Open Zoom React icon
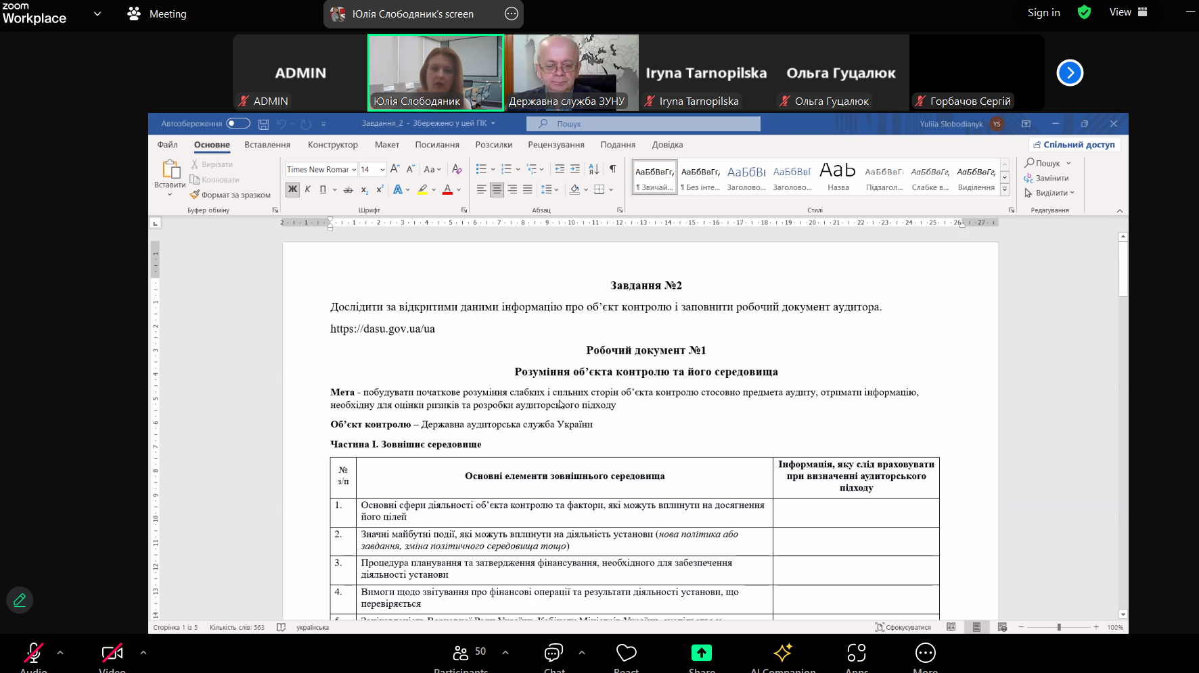1199x673 pixels. click(627, 653)
